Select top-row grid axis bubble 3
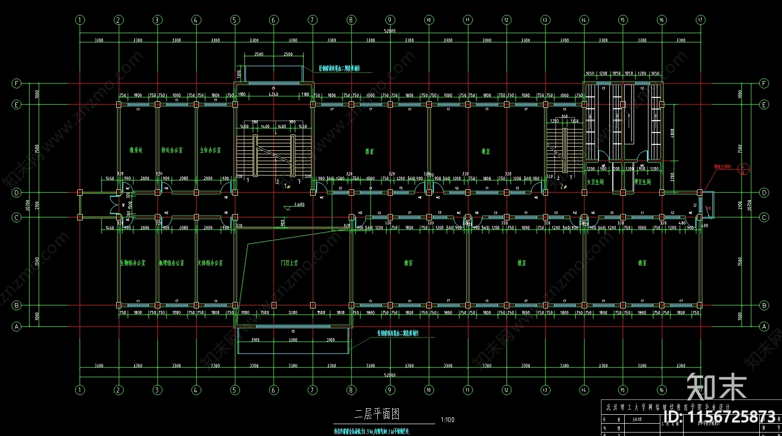Image resolution: width=782 pixels, height=436 pixels. [157, 20]
